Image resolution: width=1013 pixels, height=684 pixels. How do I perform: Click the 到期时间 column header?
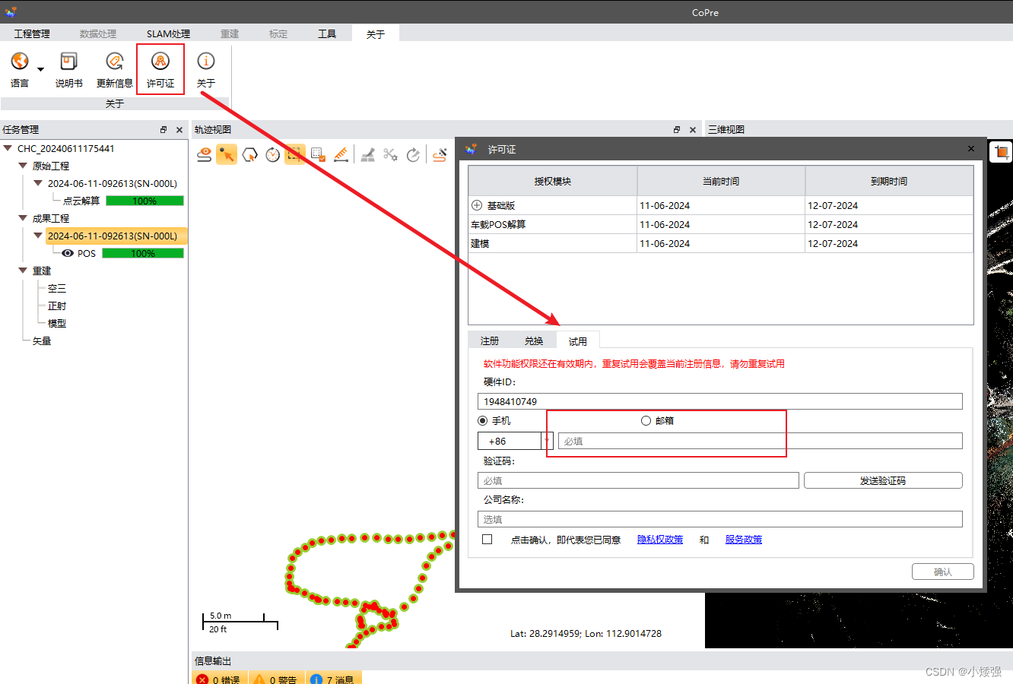[x=889, y=181]
